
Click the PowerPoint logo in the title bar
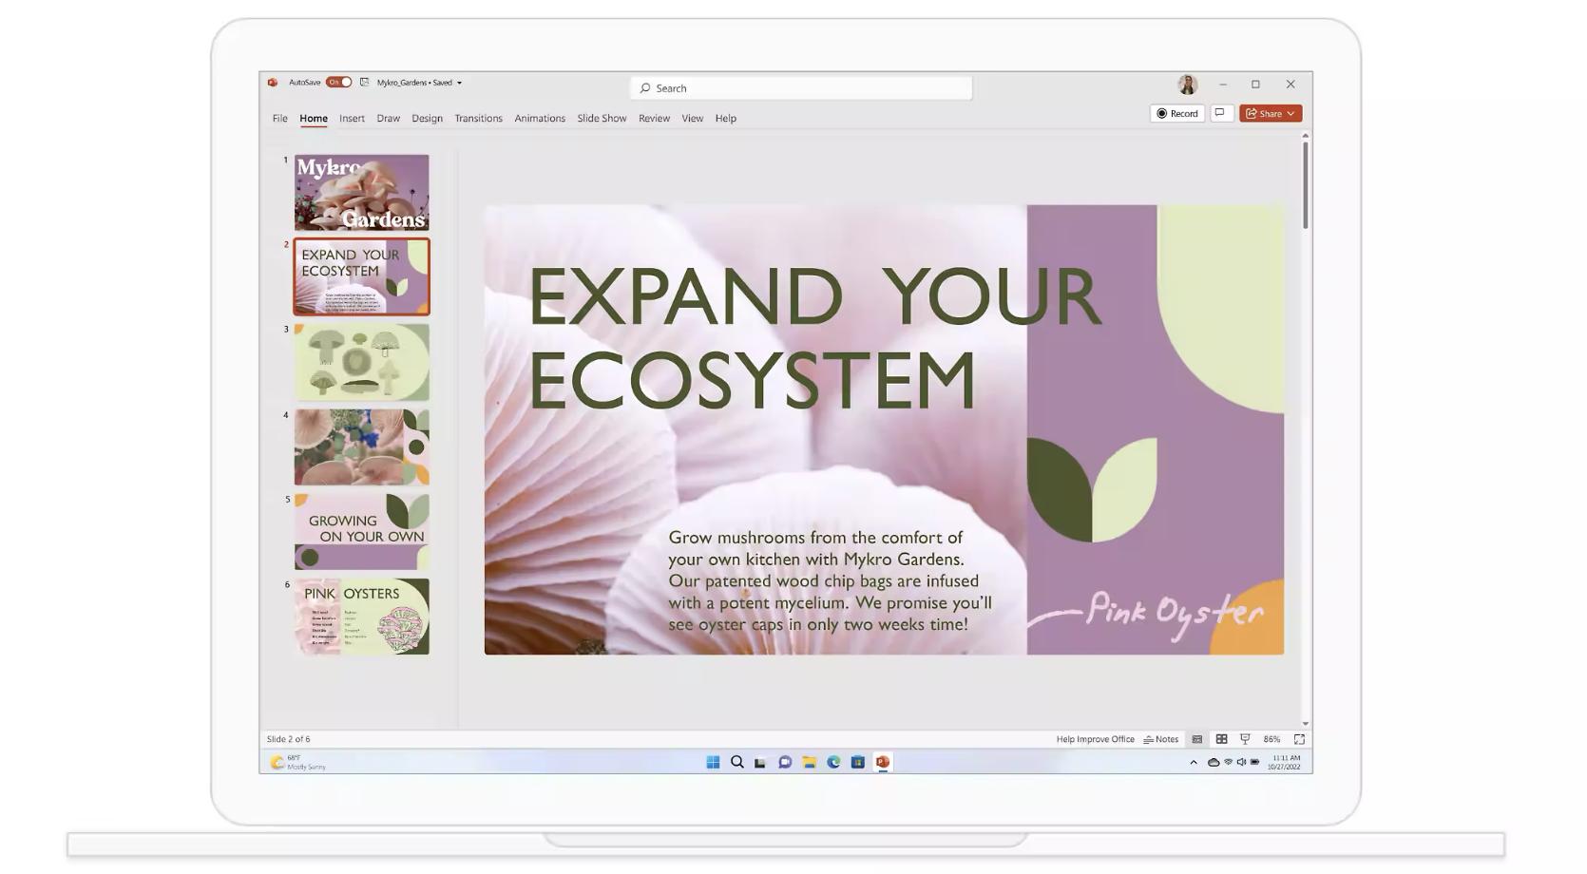273,83
